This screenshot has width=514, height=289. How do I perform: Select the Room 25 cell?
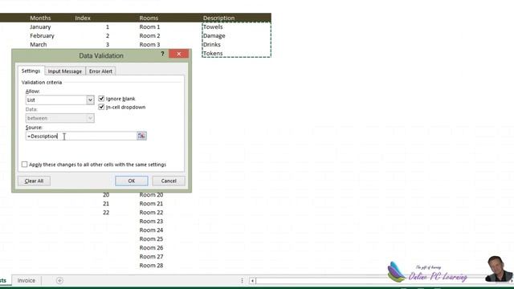click(x=151, y=239)
